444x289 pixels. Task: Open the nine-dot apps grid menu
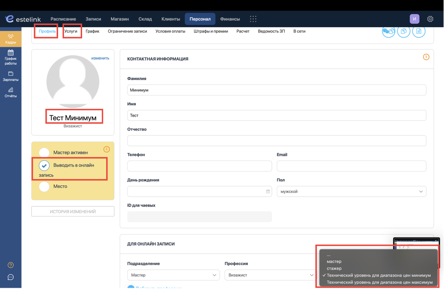coord(253,19)
